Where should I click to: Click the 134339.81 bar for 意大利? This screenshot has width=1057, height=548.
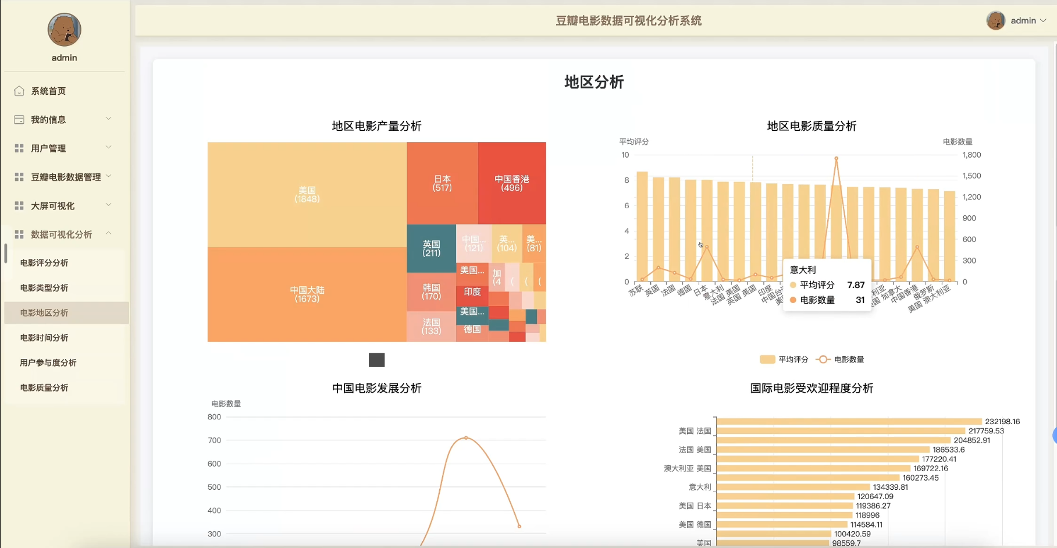793,487
